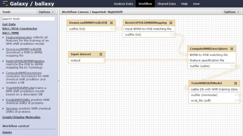Click the 'feature specification file' input label
This screenshot has width=243, height=136.
click(207, 60)
